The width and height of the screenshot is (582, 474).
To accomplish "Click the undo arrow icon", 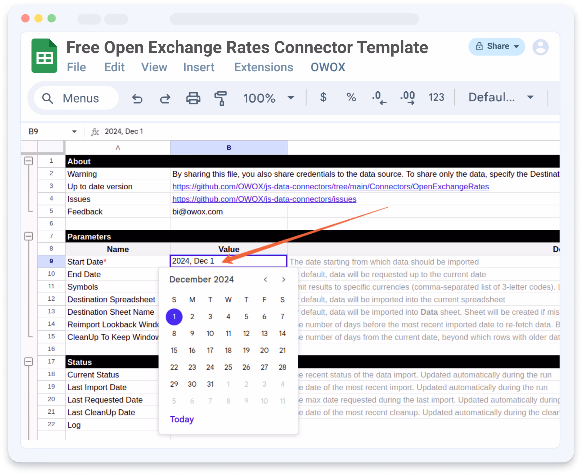I will pyautogui.click(x=137, y=98).
